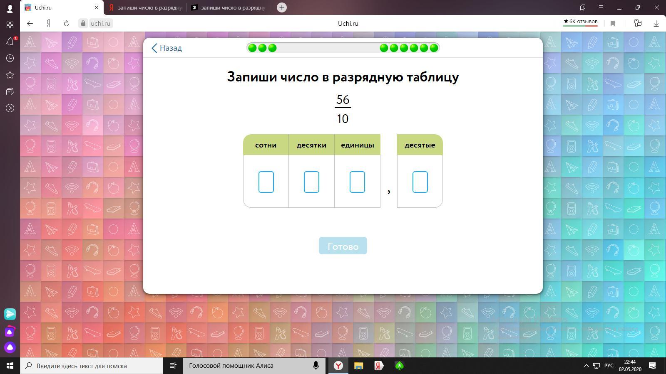The image size is (666, 374).
Task: Switch the 'РУС' input language
Action: click(609, 366)
